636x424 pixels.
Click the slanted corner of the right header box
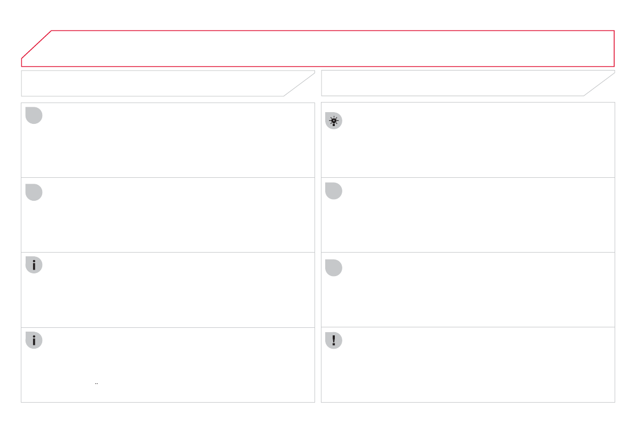click(600, 84)
